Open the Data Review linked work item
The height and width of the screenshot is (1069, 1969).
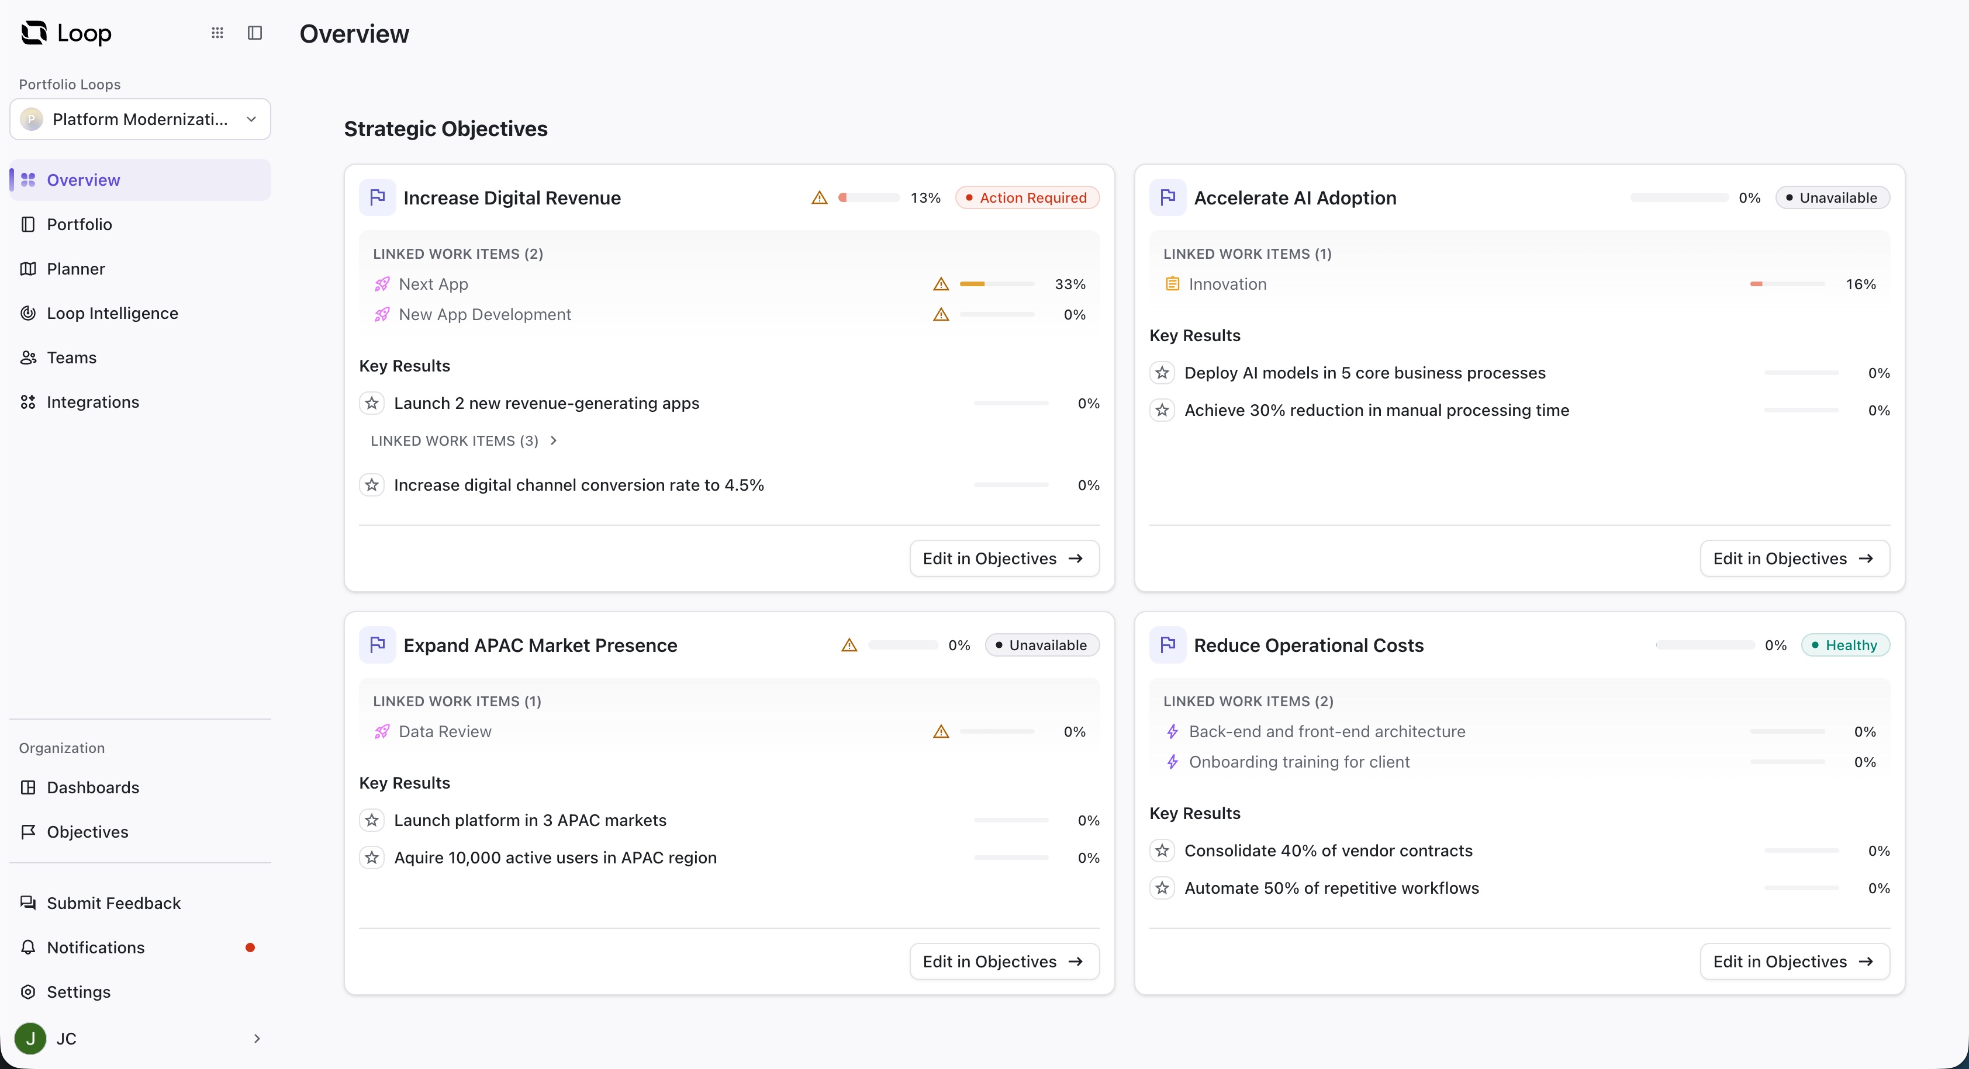[445, 731]
